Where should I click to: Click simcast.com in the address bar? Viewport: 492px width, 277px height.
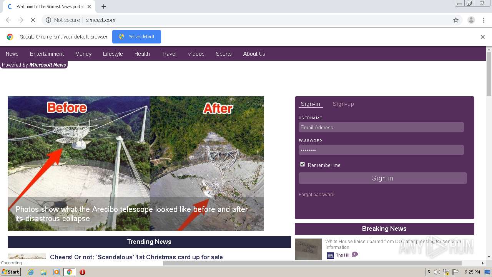point(101,20)
